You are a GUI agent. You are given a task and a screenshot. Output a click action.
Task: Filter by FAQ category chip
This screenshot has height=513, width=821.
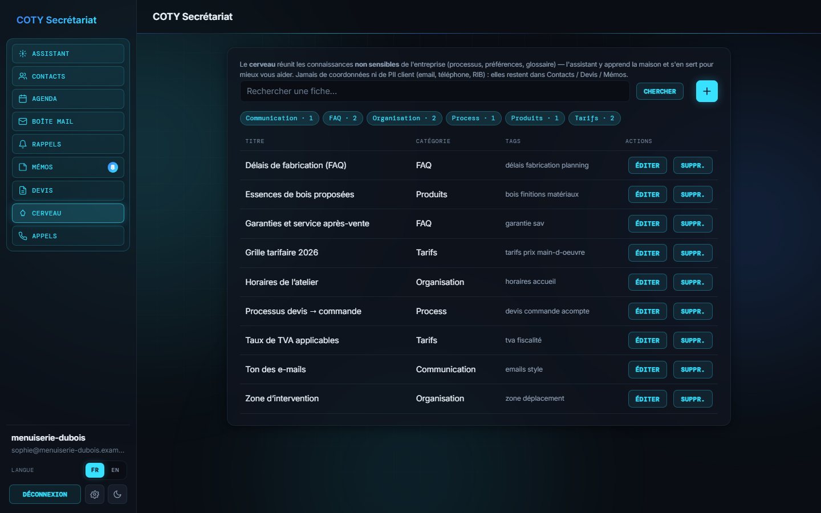click(x=343, y=118)
